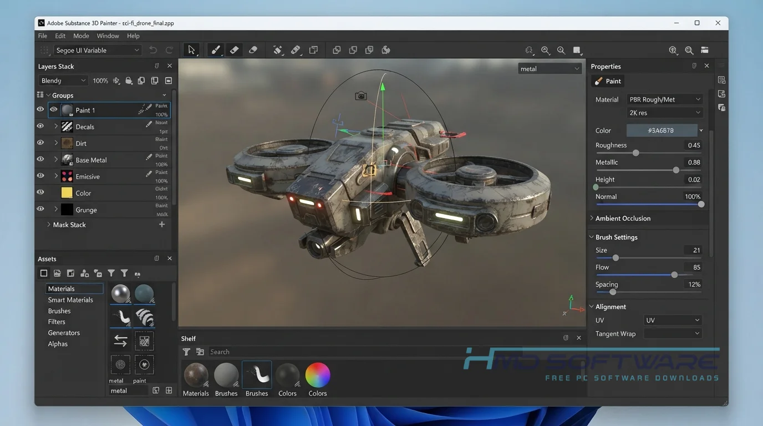The image size is (763, 426).
Task: Click the Roughness slider handle
Action: click(636, 153)
